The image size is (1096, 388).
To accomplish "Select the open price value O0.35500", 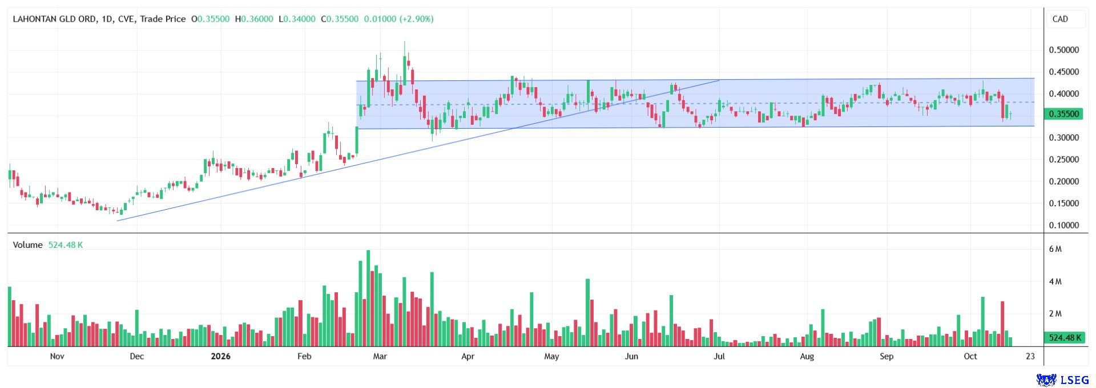I will [210, 19].
